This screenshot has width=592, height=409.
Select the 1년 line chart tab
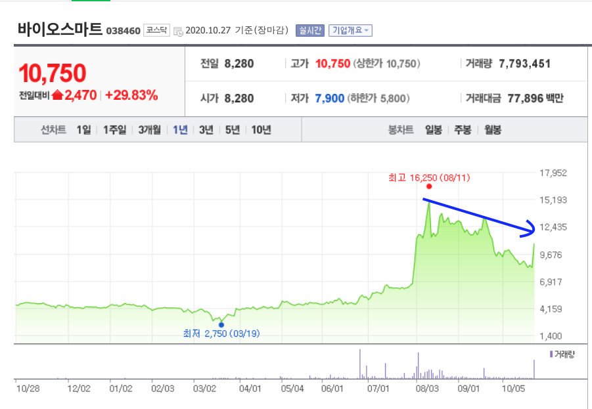(x=180, y=130)
